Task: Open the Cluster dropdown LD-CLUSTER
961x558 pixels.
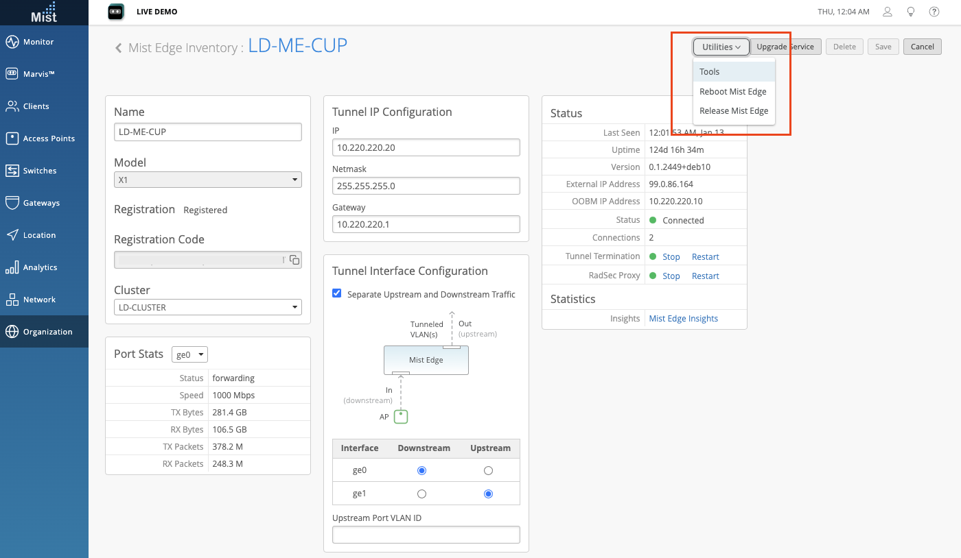Action: click(x=208, y=307)
